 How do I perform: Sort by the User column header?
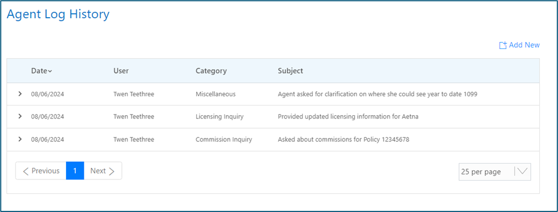tap(121, 71)
